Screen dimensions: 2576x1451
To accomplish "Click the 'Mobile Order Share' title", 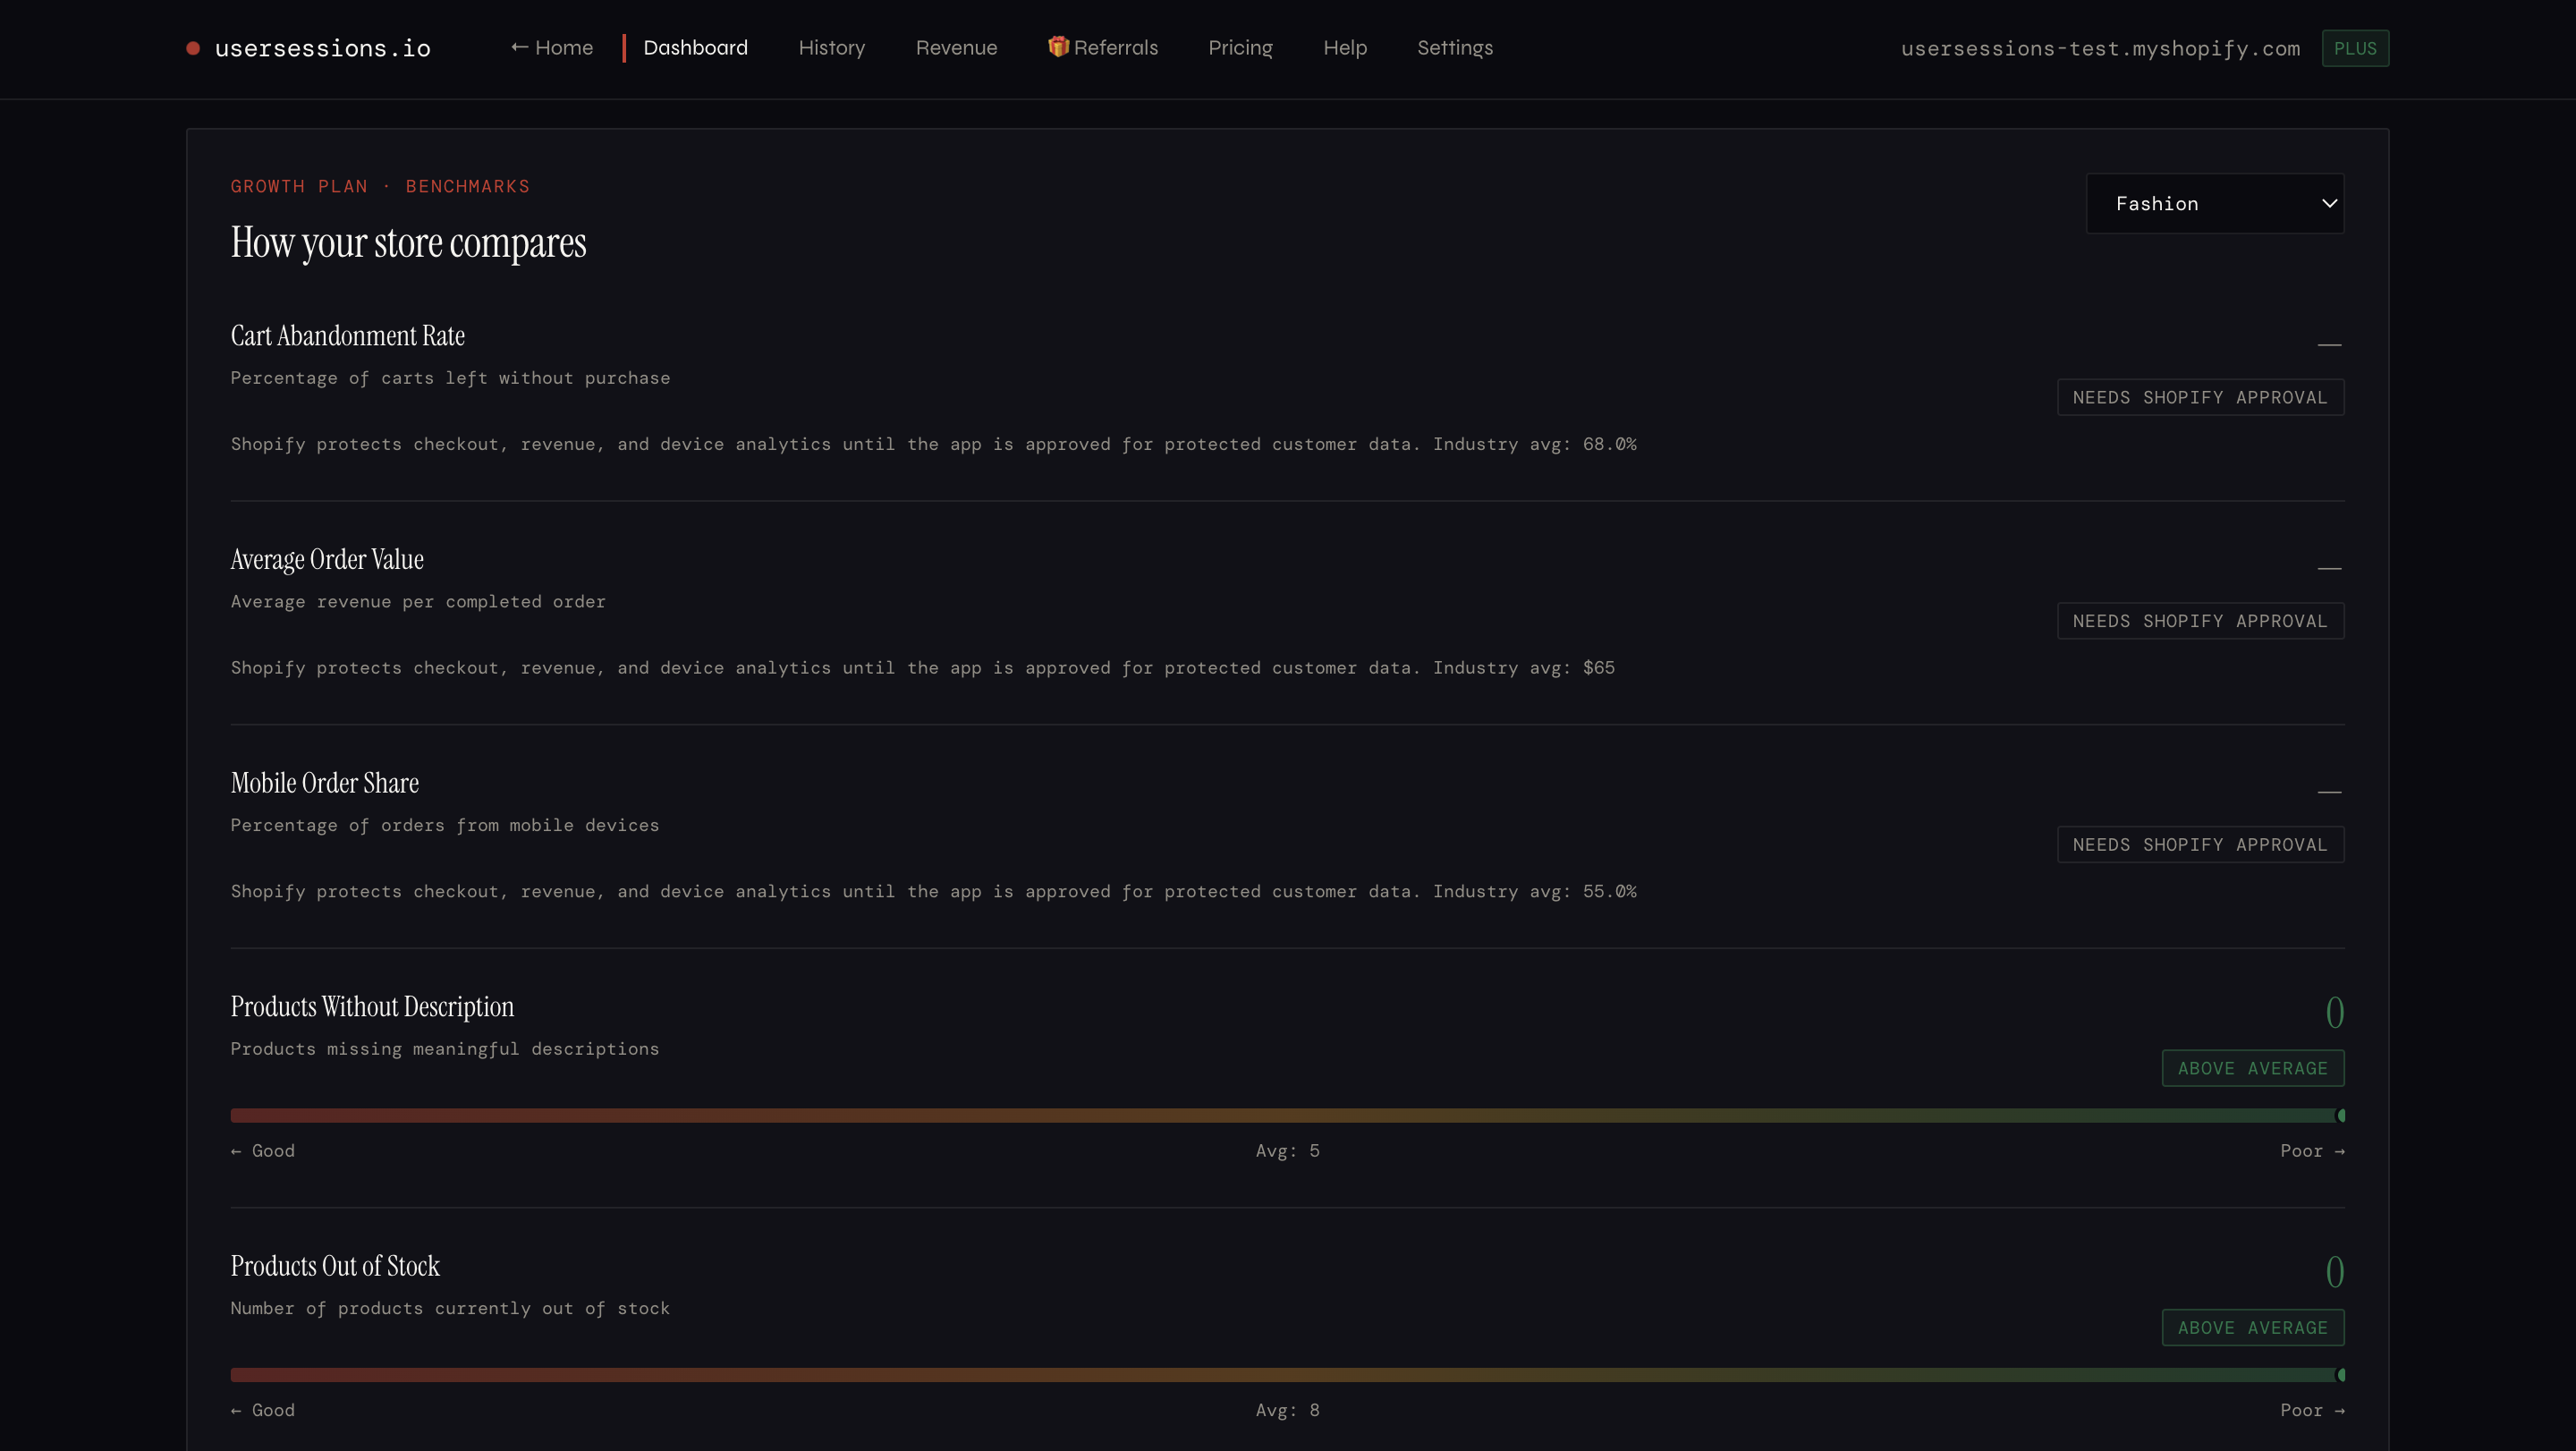I will click(325, 783).
